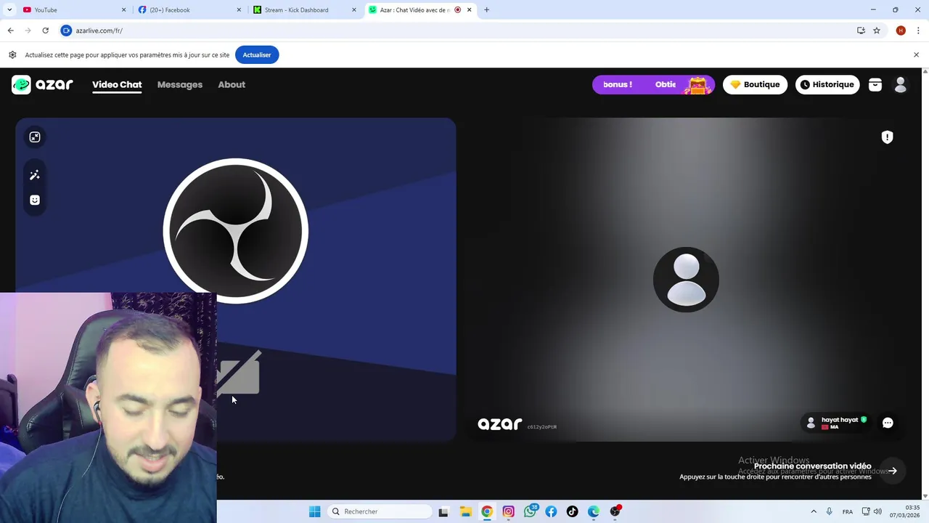Open Chrome profile H avatar
Viewport: 929px width, 523px height.
901,31
